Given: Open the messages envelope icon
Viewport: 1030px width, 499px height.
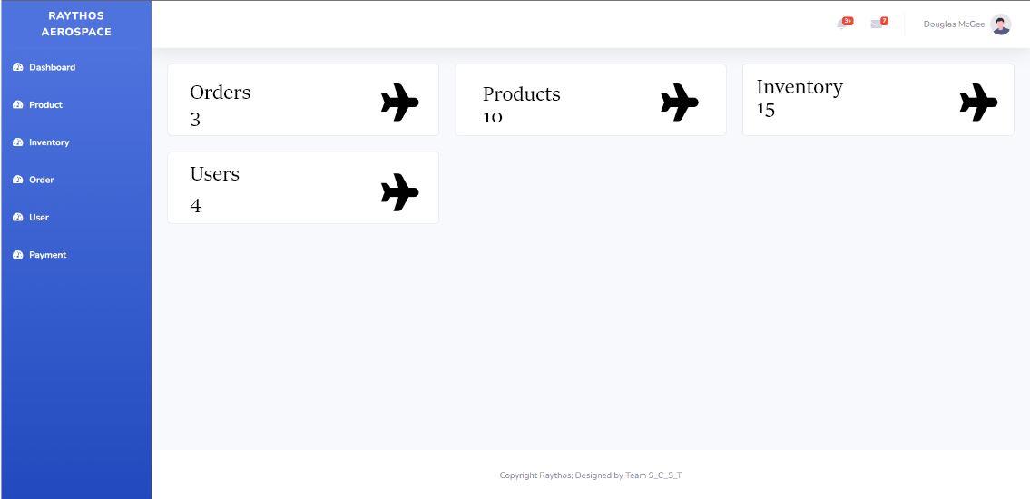Looking at the screenshot, I should (877, 24).
